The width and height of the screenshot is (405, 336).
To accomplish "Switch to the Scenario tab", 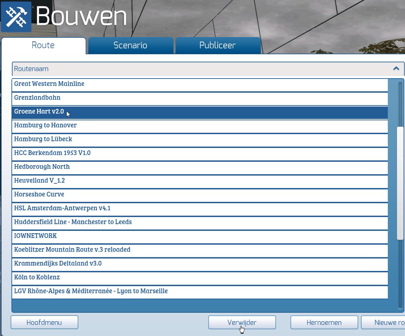I will [130, 45].
